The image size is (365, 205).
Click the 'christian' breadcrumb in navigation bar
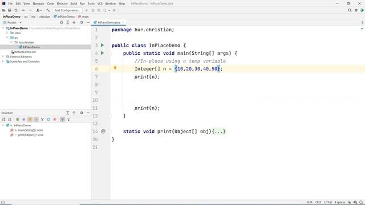(44, 17)
